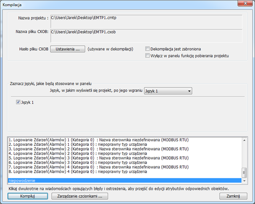Select message 2 niepoprawny typ urządzenia
The image size is (255, 204).
pyautogui.click(x=125, y=145)
